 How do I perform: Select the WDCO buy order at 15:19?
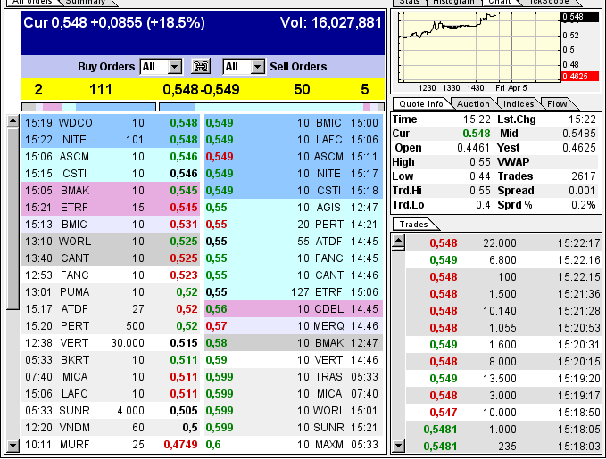tap(111, 123)
